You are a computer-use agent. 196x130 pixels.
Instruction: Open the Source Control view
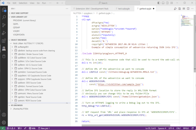coord(4,25)
